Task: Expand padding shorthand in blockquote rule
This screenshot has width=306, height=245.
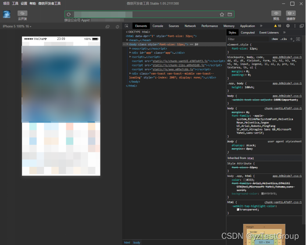Action: point(246,75)
